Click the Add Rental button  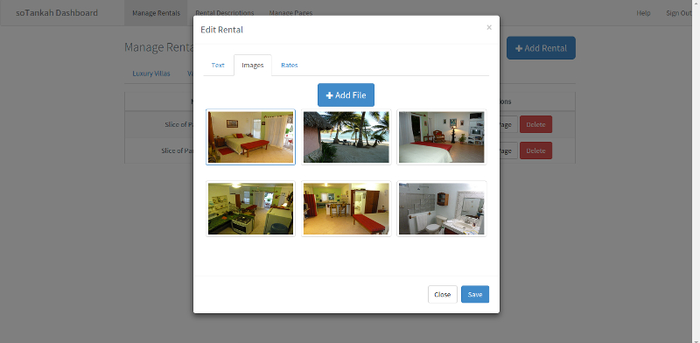pyautogui.click(x=541, y=48)
